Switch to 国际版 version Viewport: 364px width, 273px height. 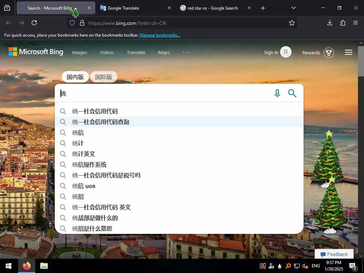[x=103, y=77]
